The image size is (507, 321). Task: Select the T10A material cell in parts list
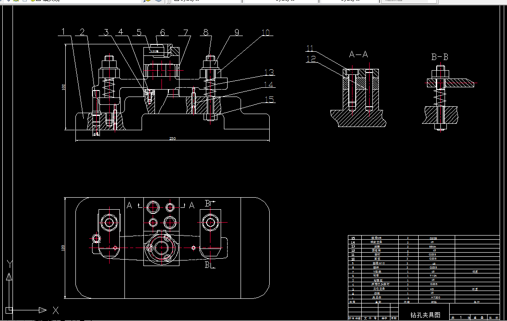click(433, 276)
